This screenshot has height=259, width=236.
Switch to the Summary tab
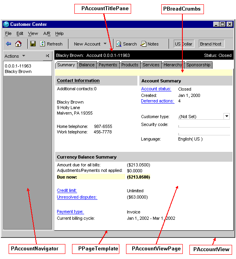(66, 65)
